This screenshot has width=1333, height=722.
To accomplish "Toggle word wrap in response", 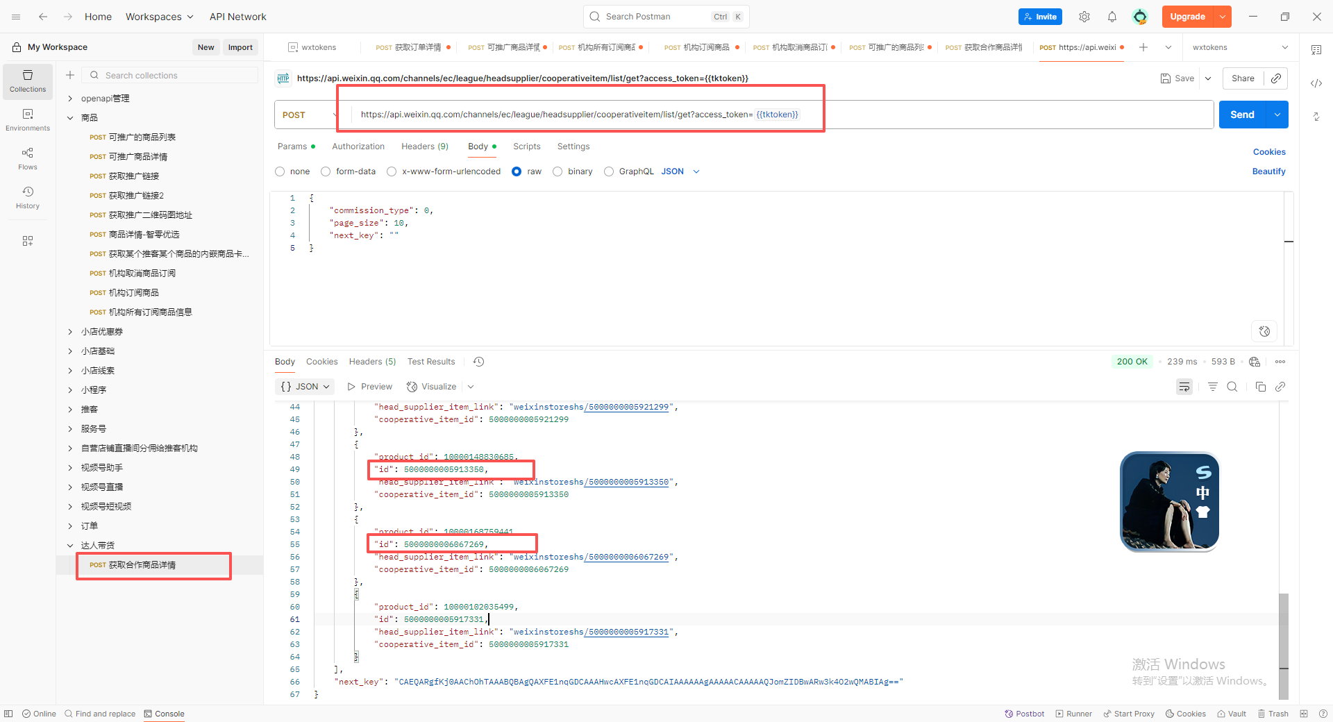I will [x=1184, y=387].
